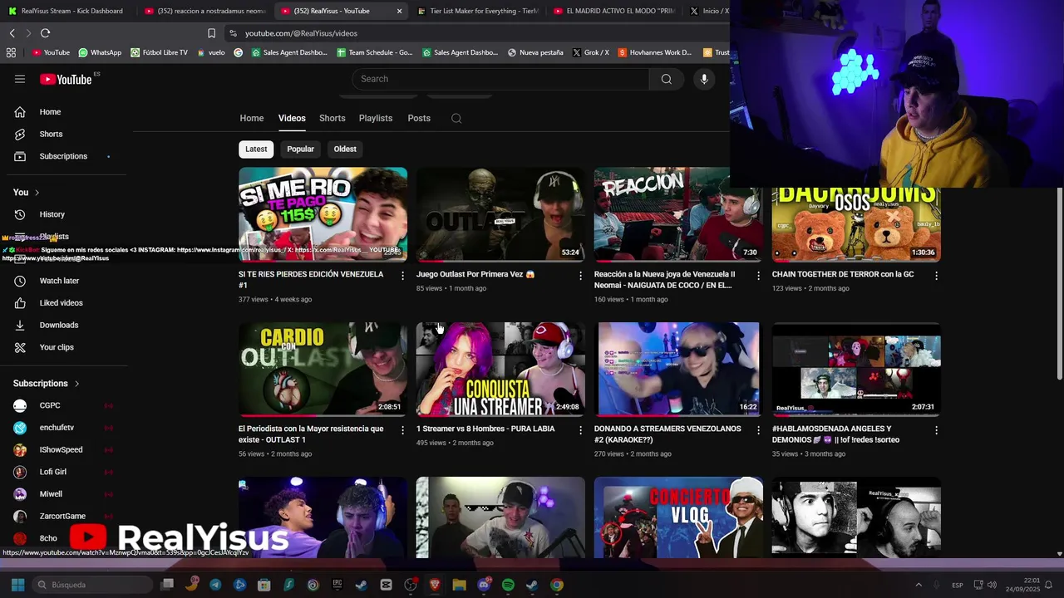Open CHAIN TOGETHER DE TERROR video thumbnail
This screenshot has width=1064, height=598.
(856, 224)
